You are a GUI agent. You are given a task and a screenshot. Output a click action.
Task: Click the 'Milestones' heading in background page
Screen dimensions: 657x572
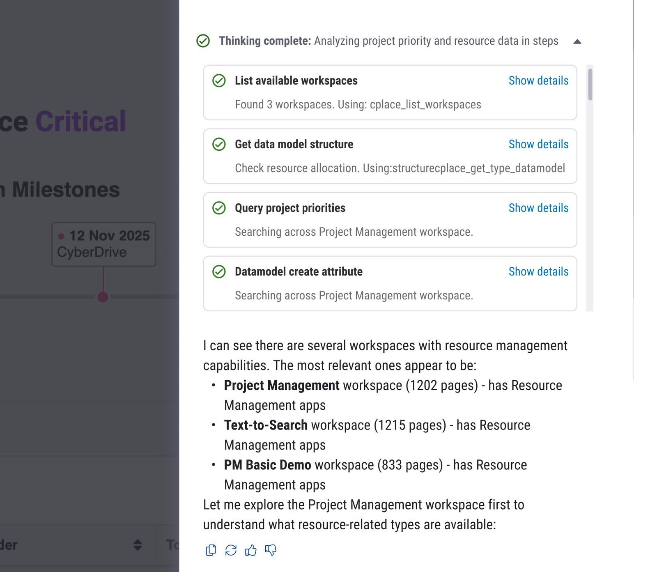66,190
